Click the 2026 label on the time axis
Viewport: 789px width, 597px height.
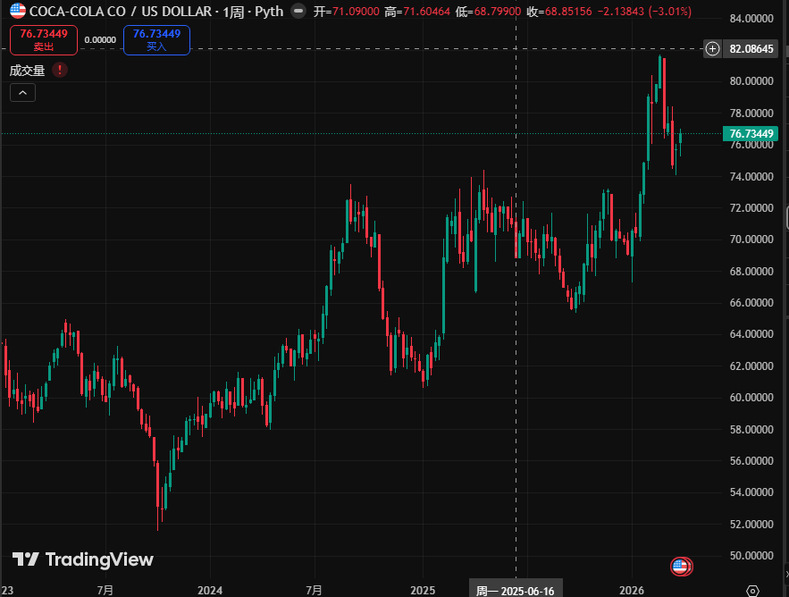[632, 591]
